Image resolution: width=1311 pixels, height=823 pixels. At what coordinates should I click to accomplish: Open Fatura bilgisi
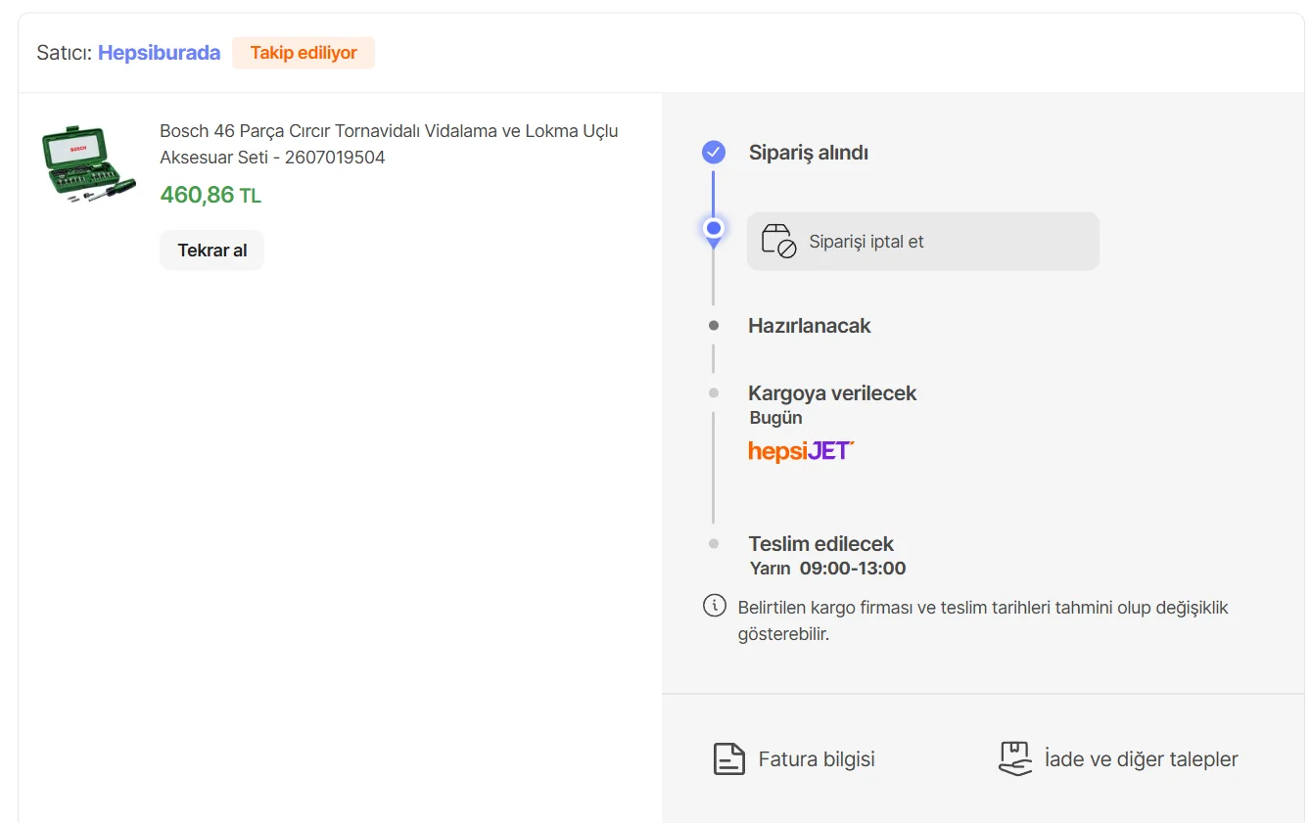(794, 759)
